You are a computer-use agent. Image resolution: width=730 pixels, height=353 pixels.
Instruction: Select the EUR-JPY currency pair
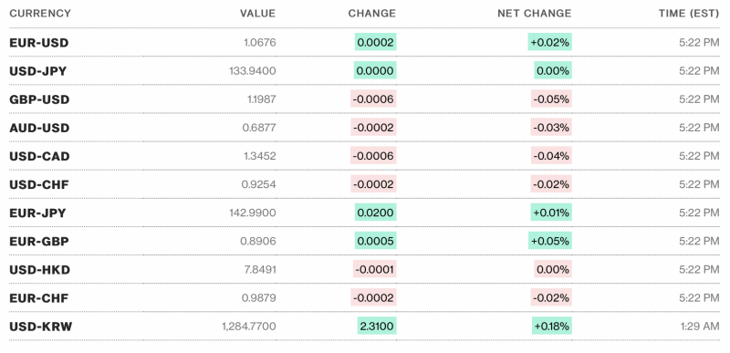[x=37, y=213]
